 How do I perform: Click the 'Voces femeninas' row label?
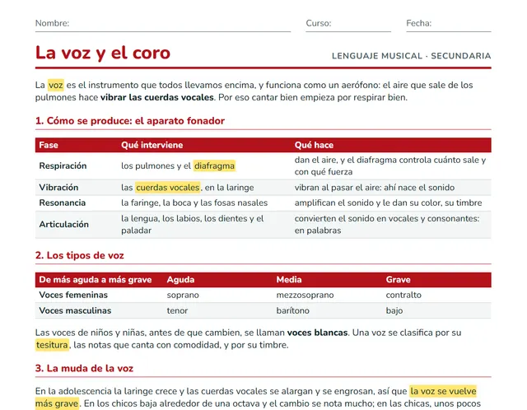pos(73,295)
